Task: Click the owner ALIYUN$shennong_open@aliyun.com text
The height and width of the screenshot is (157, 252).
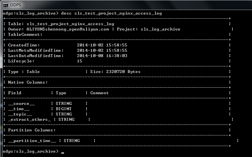Action: point(68,29)
